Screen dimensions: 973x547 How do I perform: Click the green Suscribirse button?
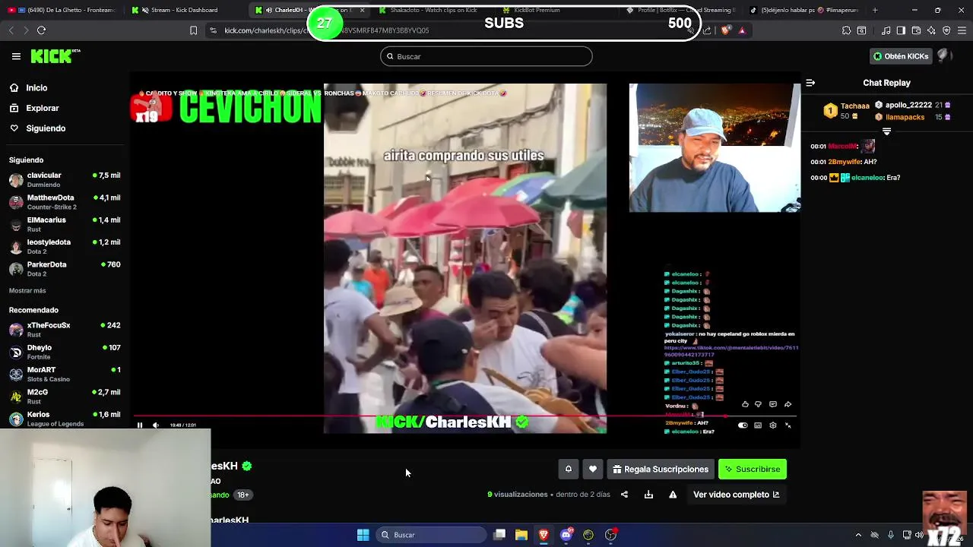pyautogui.click(x=753, y=470)
